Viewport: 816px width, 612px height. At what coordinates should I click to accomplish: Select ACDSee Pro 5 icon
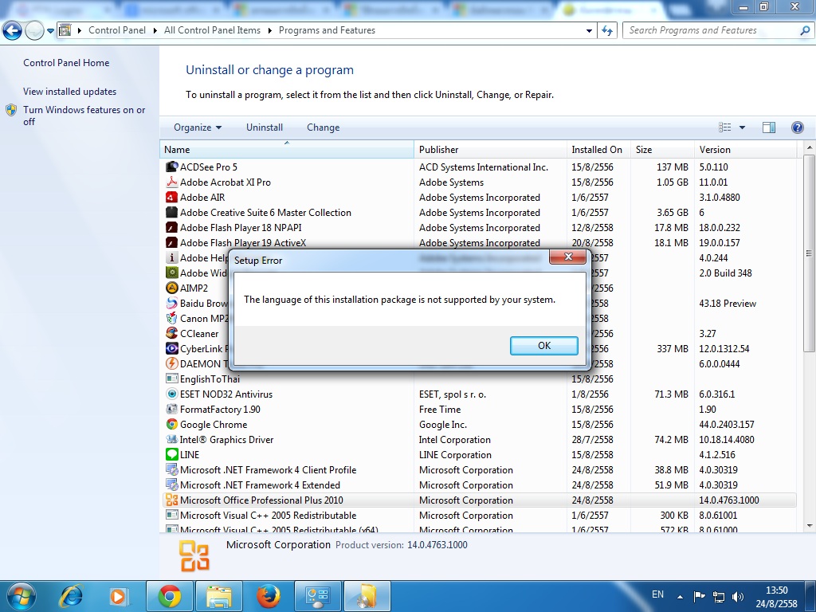[172, 167]
